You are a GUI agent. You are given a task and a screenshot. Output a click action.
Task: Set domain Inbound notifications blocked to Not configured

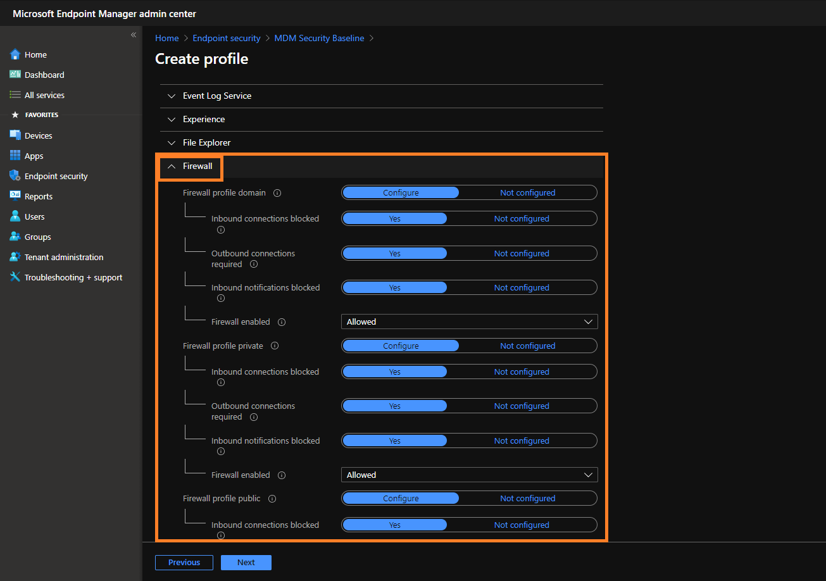(522, 287)
